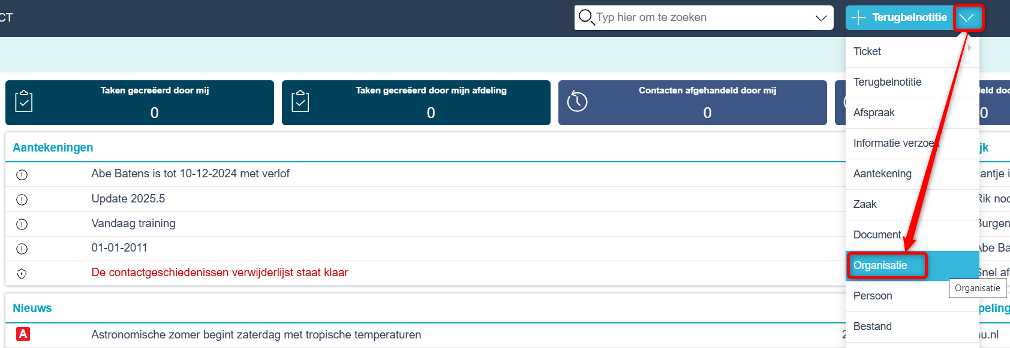Expand the search field dropdown chevron
Viewport: 1010px width, 348px height.
coord(821,18)
